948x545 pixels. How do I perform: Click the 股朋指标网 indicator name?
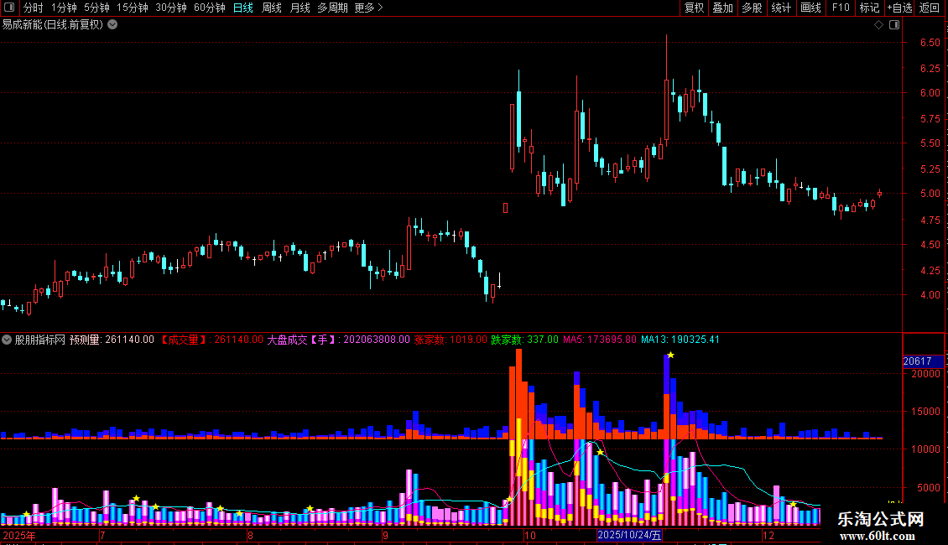click(x=40, y=340)
